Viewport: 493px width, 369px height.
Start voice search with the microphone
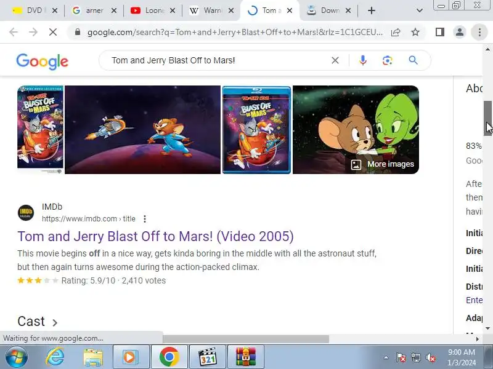(363, 60)
